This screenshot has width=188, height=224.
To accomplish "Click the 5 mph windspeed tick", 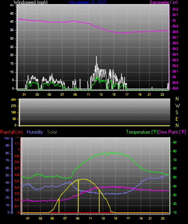I will 13,80.
